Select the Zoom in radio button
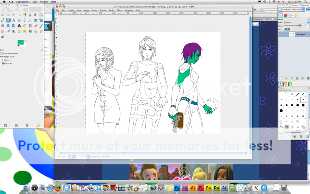Image resolution: width=310 pixels, height=194 pixels. tap(3, 60)
